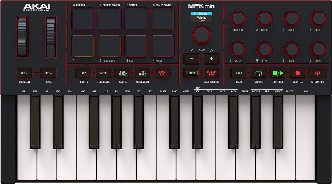Select drum pad 5 labeled Chords

coord(83,19)
